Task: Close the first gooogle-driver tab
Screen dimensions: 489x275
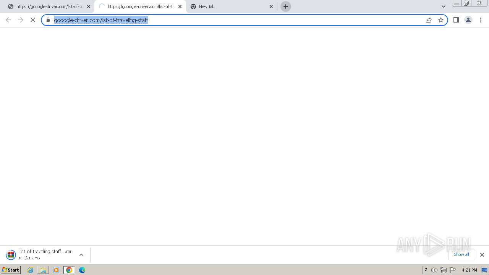Action: 89,6
